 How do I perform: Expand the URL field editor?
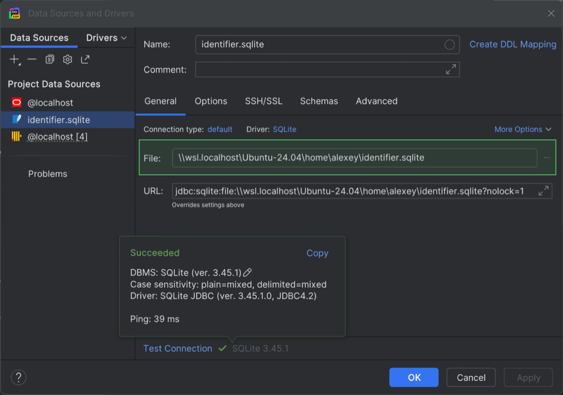pyautogui.click(x=543, y=191)
